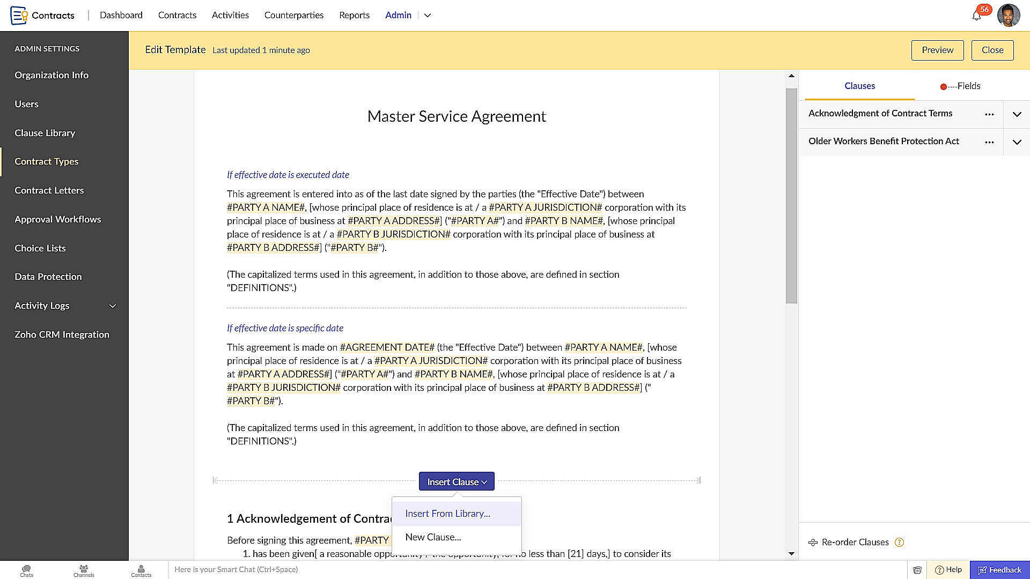Expand the Older Workers Benefit Protection Act clause

click(1017, 142)
